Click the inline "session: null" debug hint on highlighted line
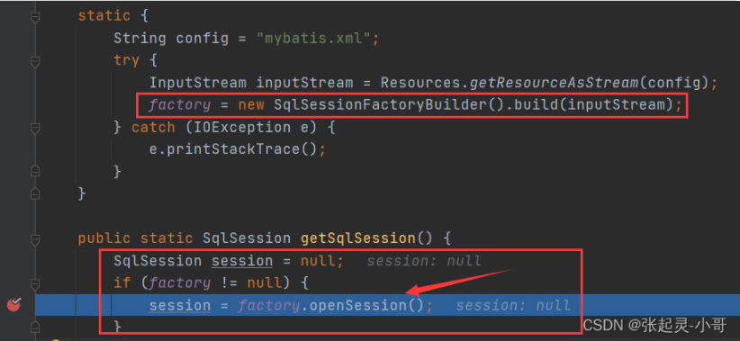This screenshot has height=341, width=740. [513, 306]
